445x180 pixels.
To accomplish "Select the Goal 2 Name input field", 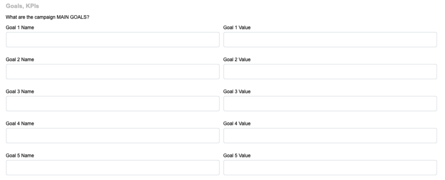I will [113, 72].
